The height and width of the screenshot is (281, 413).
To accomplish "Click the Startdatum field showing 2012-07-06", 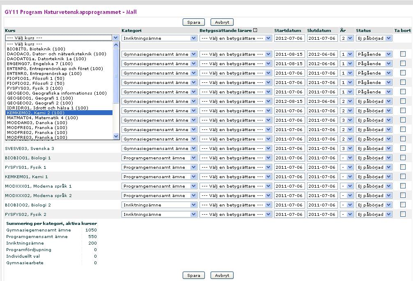I will 289,38.
